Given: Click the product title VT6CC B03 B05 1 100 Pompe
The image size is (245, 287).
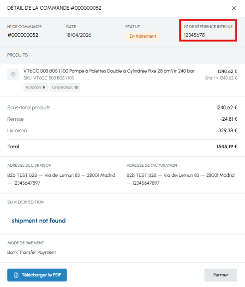Looking at the screenshot, I should pos(109,71).
